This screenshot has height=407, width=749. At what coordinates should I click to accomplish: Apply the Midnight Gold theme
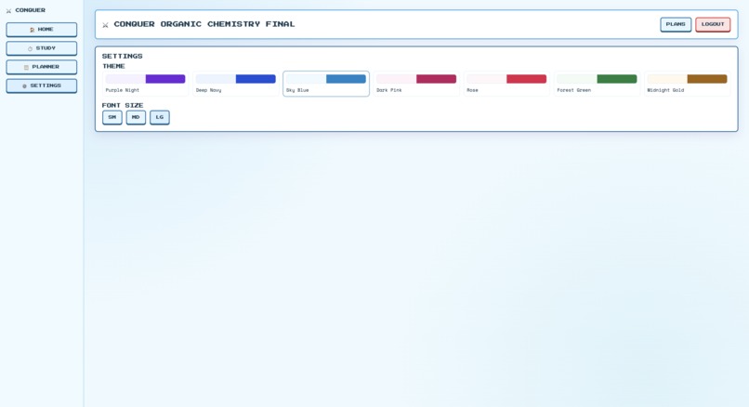click(687, 84)
